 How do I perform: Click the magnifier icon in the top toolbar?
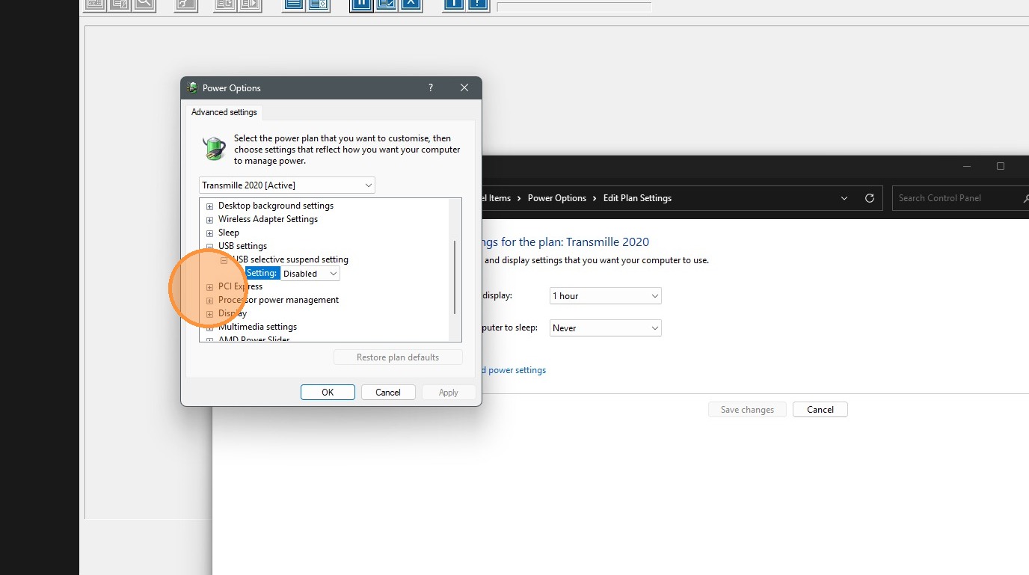point(144,4)
